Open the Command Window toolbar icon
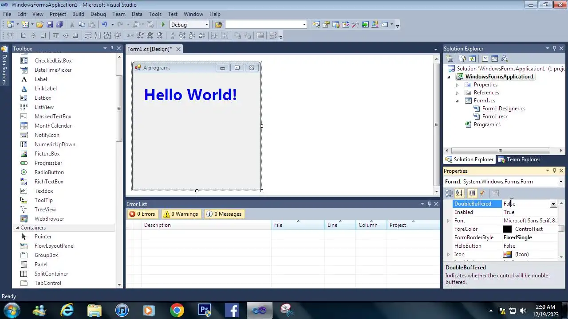This screenshot has width=568, height=319. 385,25
